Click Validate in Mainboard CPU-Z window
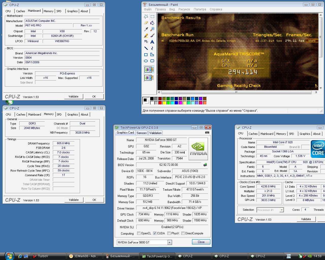Screen dimensions: 325x260 point(73,96)
